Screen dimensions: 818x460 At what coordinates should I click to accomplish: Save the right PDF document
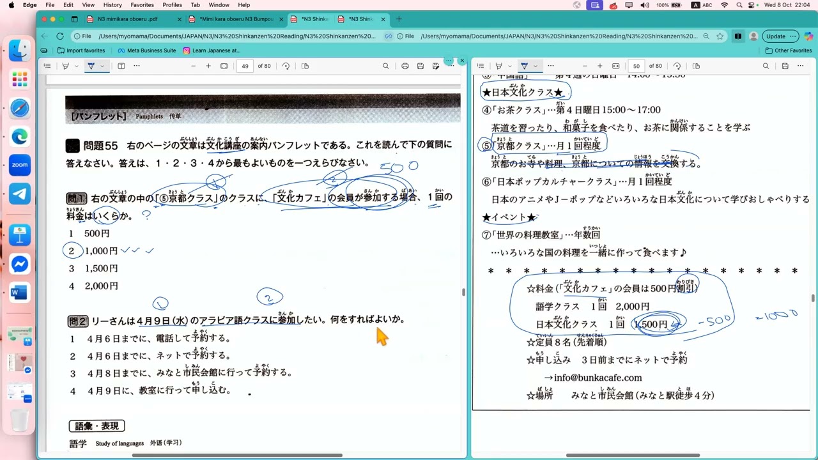pyautogui.click(x=785, y=66)
